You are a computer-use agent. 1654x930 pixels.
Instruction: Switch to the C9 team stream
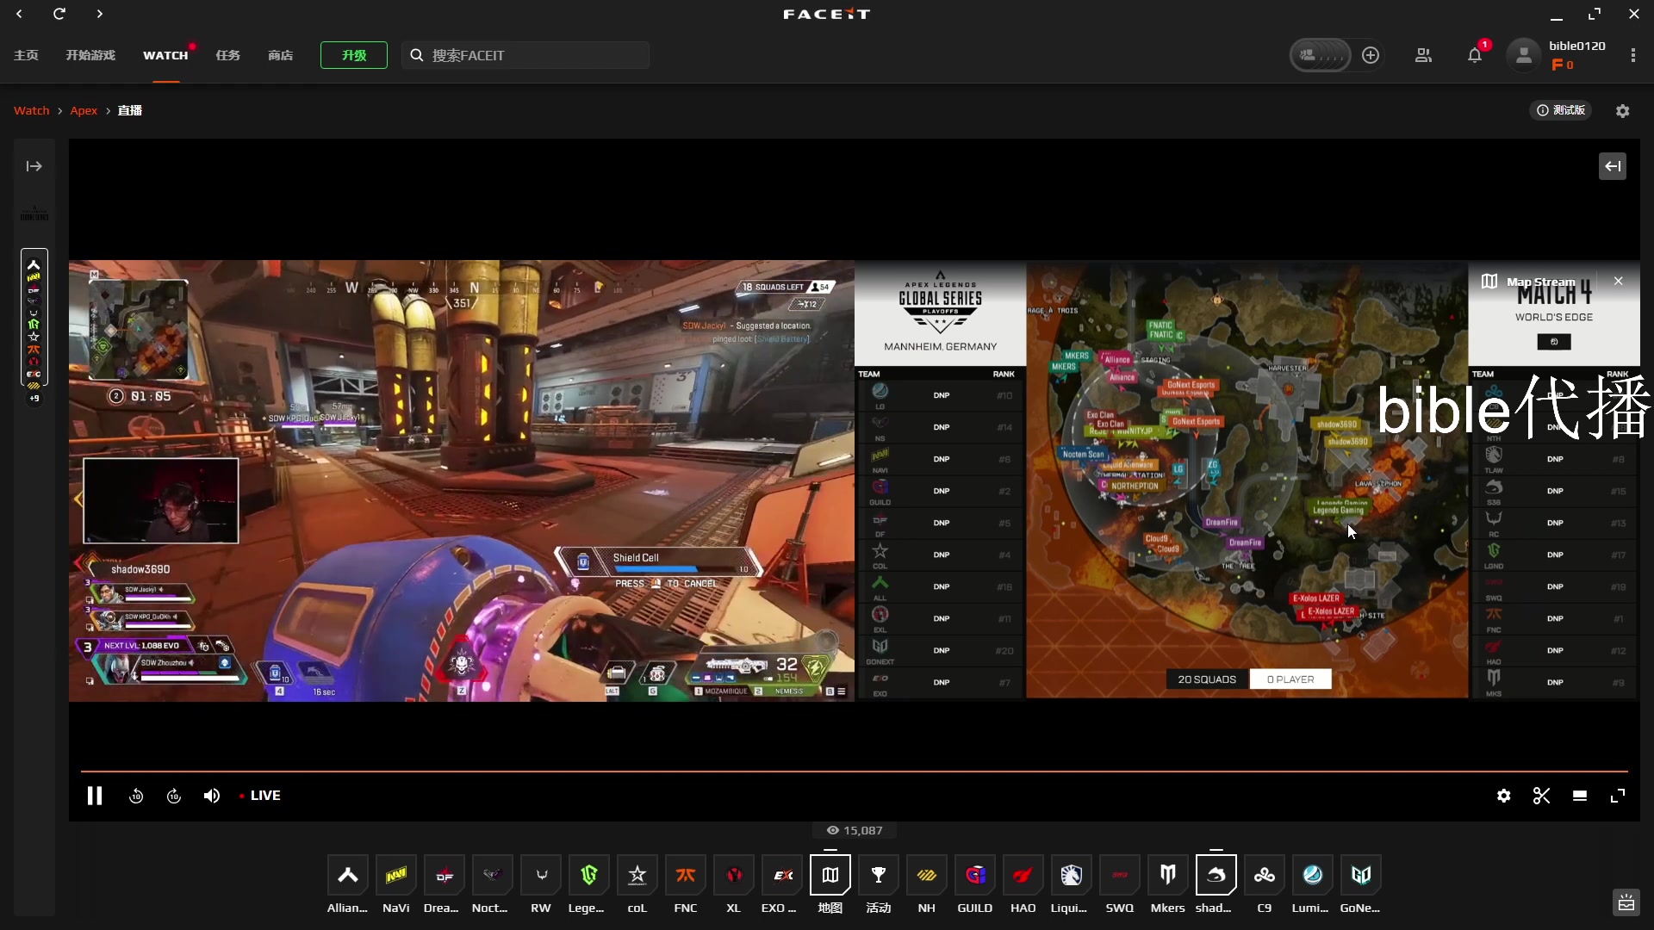point(1265,875)
